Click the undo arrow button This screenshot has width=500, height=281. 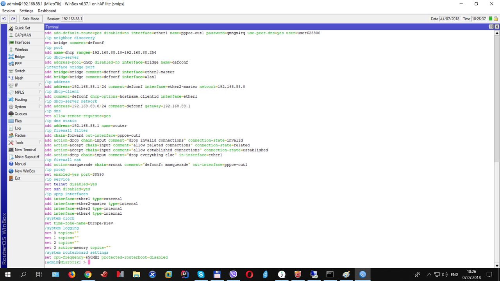(4, 19)
